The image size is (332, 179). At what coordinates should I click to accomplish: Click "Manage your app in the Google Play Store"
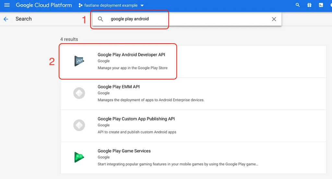tap(133, 68)
